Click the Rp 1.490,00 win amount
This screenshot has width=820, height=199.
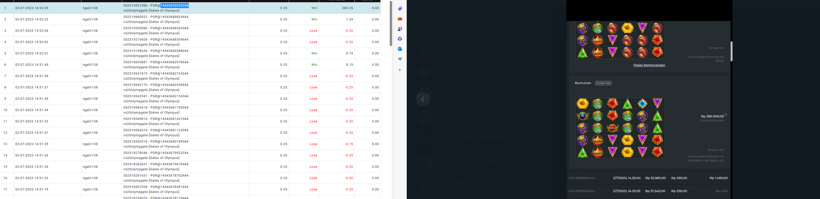pos(718,178)
